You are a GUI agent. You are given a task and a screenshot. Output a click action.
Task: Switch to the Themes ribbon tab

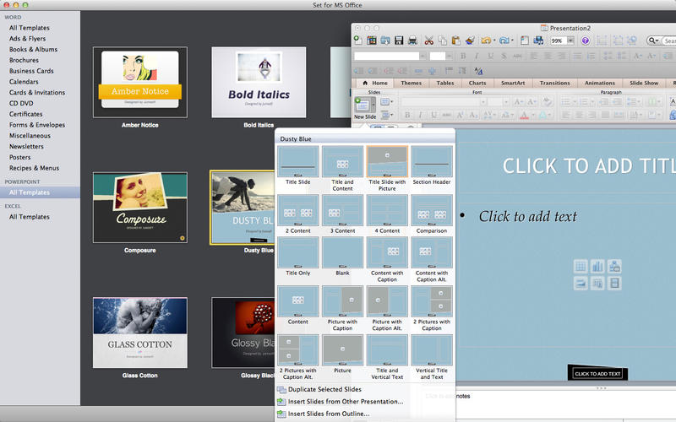(411, 83)
